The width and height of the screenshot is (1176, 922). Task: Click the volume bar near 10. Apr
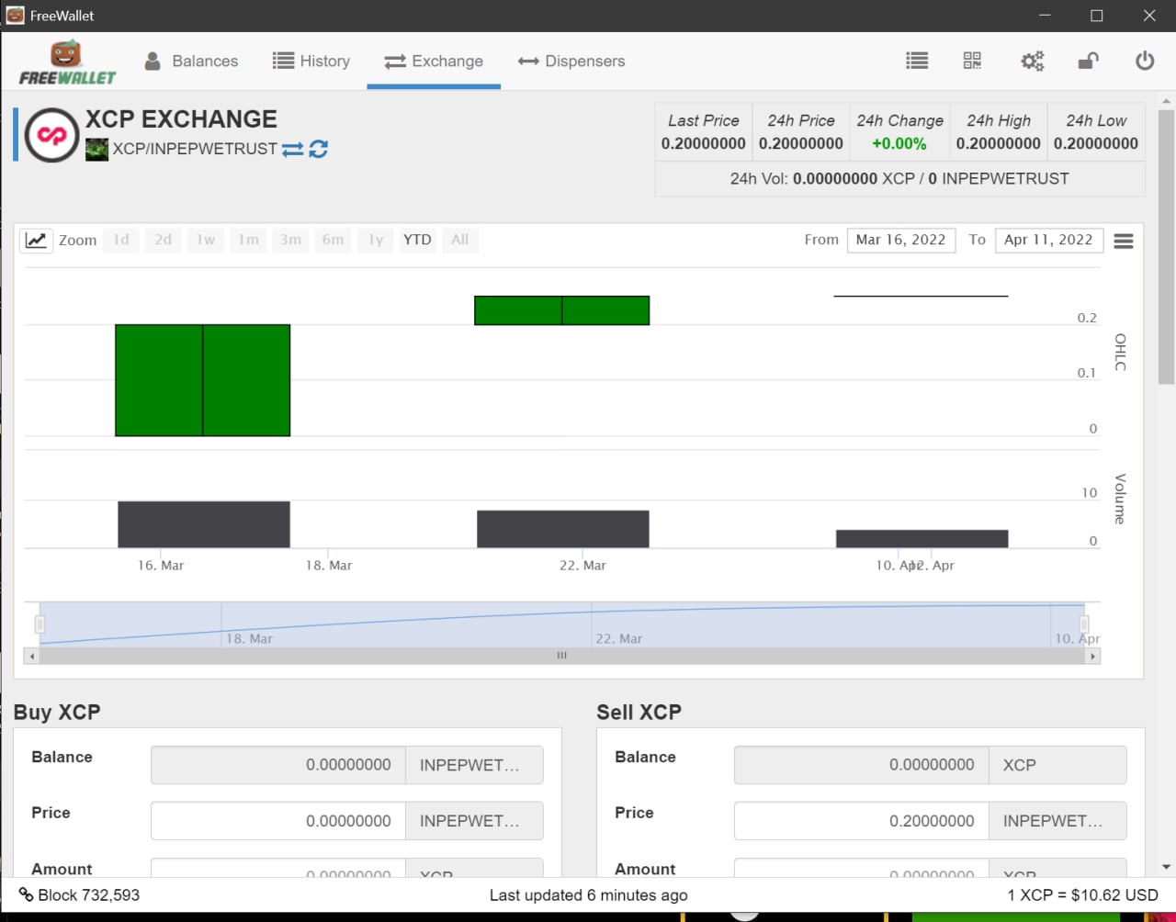pos(922,539)
